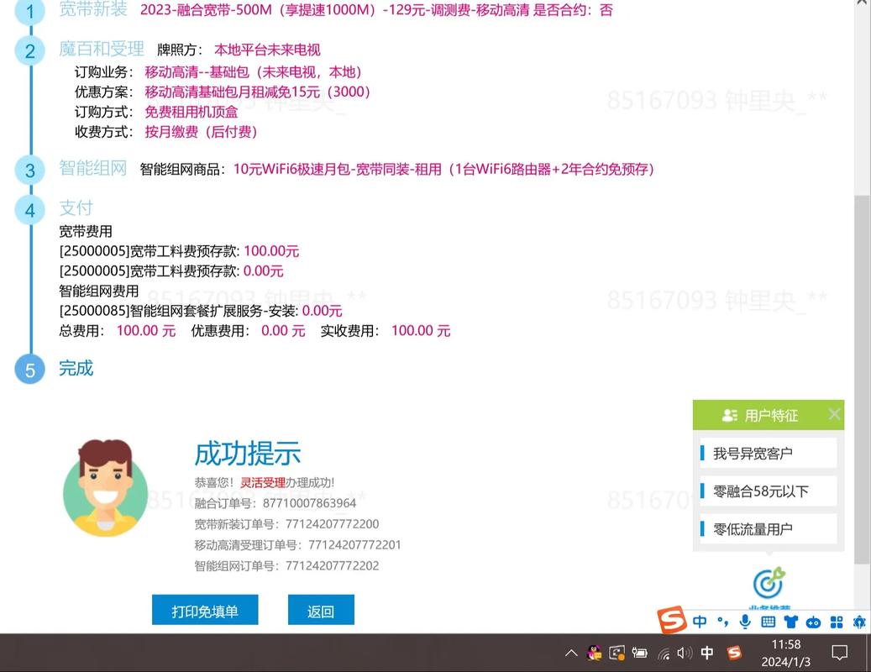Screen dimensions: 871x672
Task: Click the step 5 完成 heading
Action: click(76, 368)
